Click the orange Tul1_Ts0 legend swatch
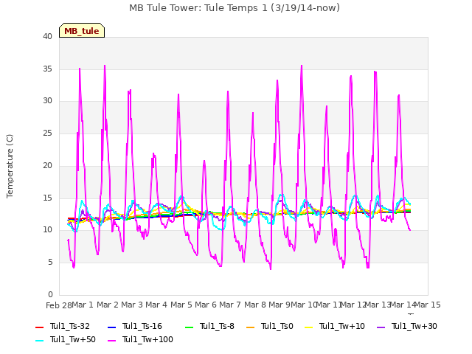Image resolution: width=472 pixels, height=354 pixels. [251, 327]
